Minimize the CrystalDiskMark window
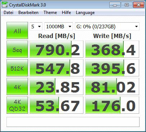The height and width of the screenshot is (132, 146). 115,5
